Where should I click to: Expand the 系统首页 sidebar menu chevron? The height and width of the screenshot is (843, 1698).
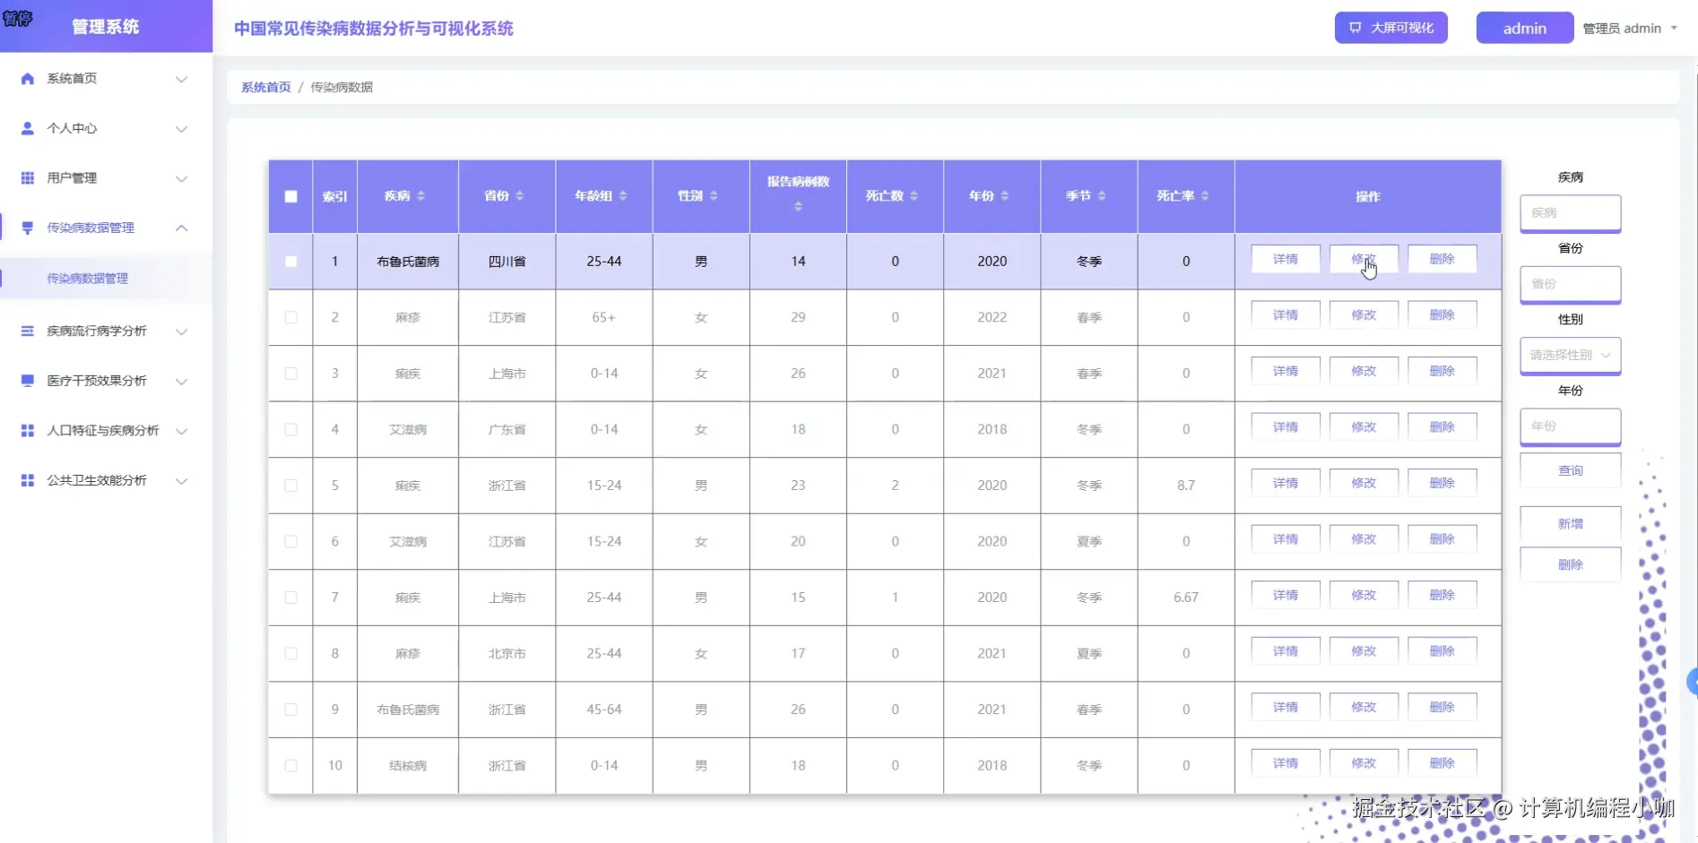click(x=181, y=79)
